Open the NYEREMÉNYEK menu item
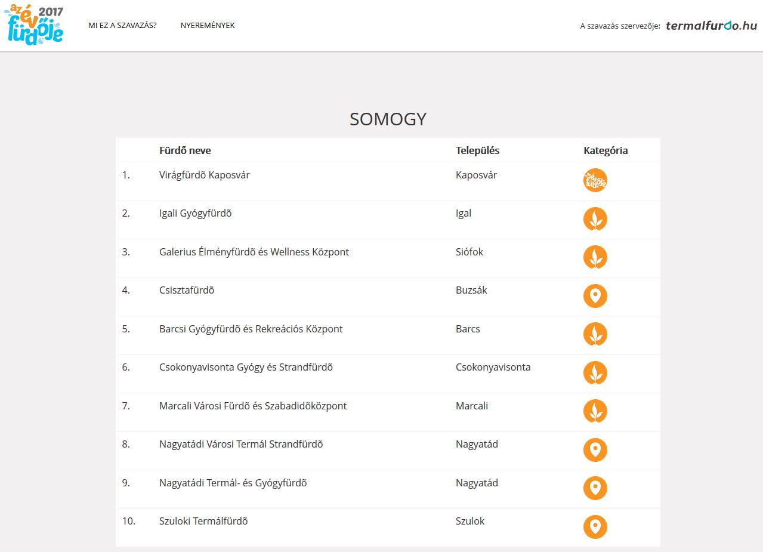The image size is (763, 552). coord(208,26)
